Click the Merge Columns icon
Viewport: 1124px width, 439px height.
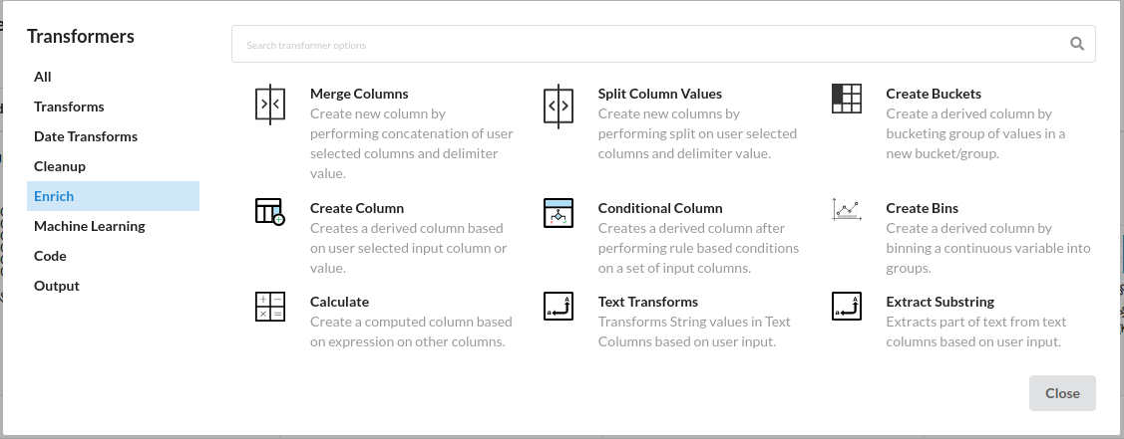(270, 105)
